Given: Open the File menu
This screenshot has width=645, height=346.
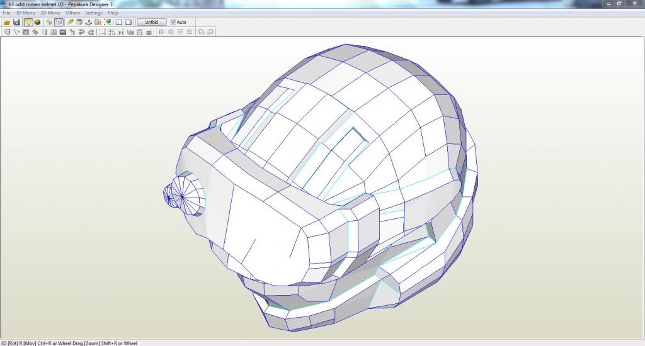Looking at the screenshot, I should pos(6,13).
